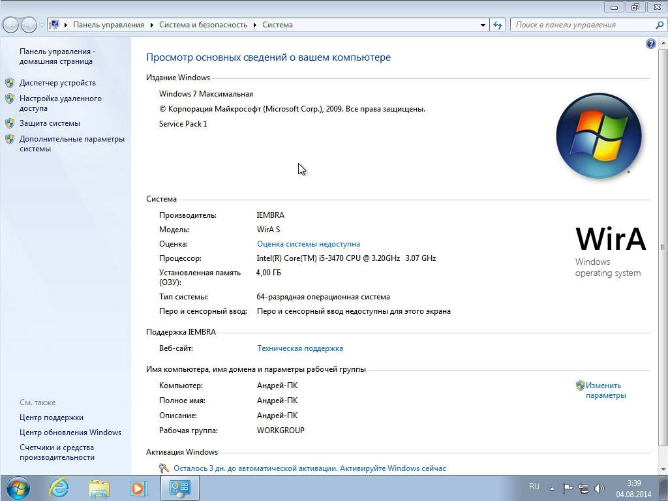Click the vertical scrollbar thumb
Screen dimensions: 668x501
[663, 247]
